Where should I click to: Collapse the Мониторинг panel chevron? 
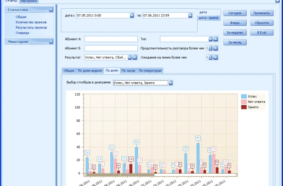click(x=51, y=42)
